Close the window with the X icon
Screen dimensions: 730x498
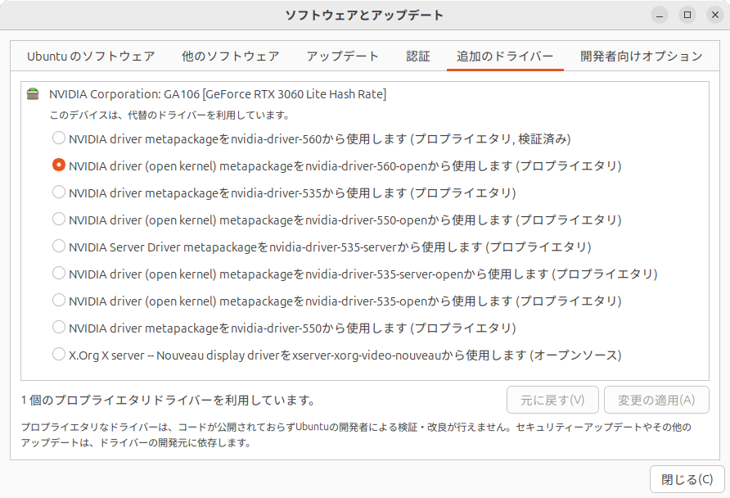click(715, 15)
